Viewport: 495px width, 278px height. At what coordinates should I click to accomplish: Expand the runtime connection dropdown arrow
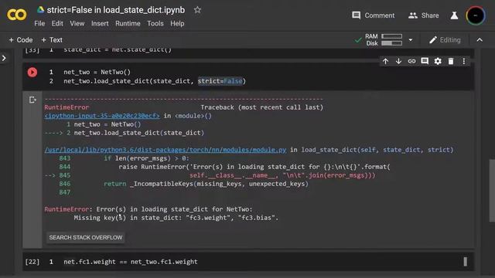point(411,40)
